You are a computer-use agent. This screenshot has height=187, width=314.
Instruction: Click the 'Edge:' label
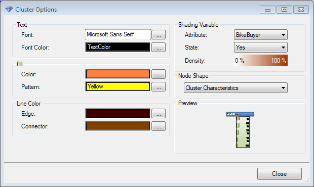[28, 114]
